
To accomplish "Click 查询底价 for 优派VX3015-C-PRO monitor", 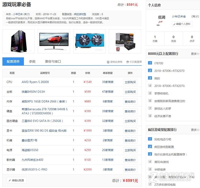I will (x=130, y=170).
